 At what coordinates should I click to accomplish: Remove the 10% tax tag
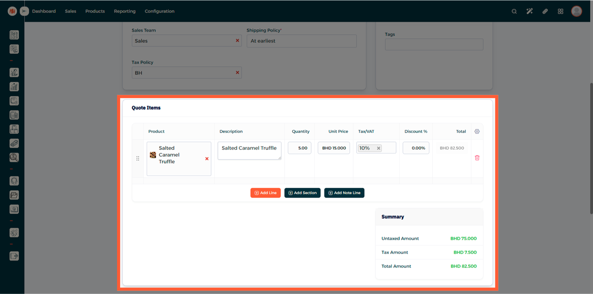[x=378, y=148]
